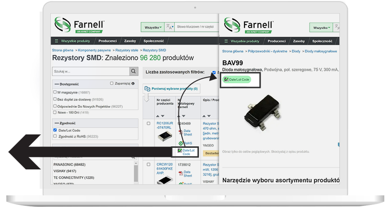Click the 'Bestseller' badge

[x=211, y=153]
